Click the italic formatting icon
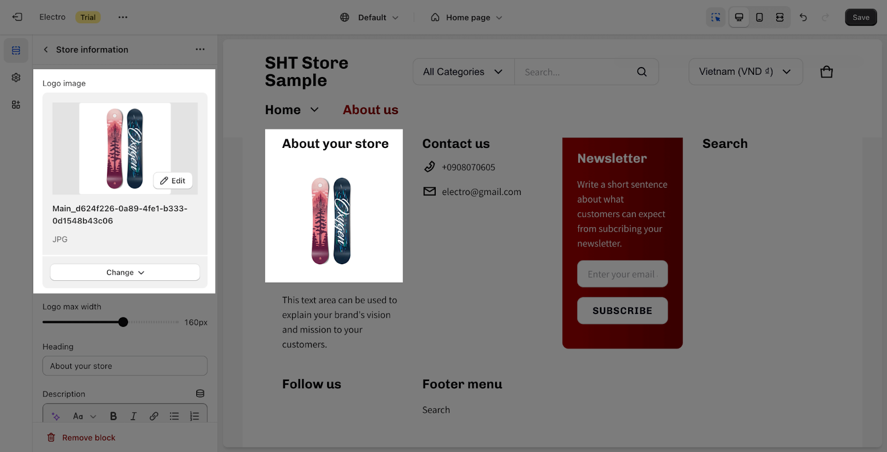 point(134,416)
